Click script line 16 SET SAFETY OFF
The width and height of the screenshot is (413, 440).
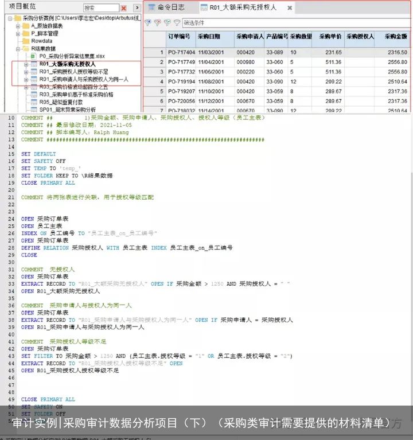43,161
